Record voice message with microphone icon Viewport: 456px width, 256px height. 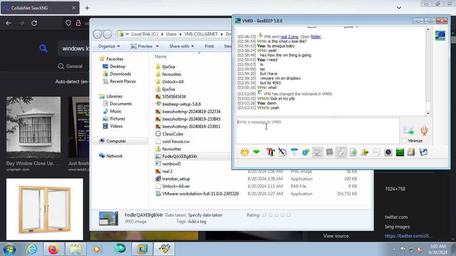coord(424,130)
